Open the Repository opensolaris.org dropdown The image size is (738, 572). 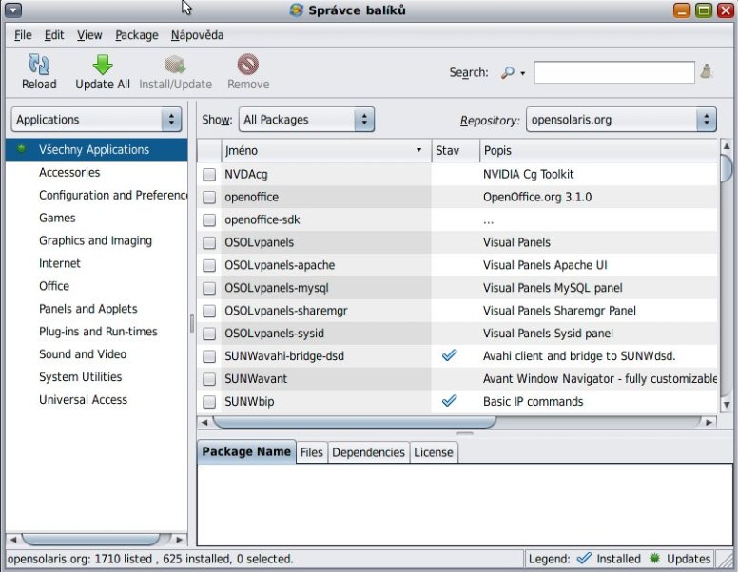[x=621, y=120]
